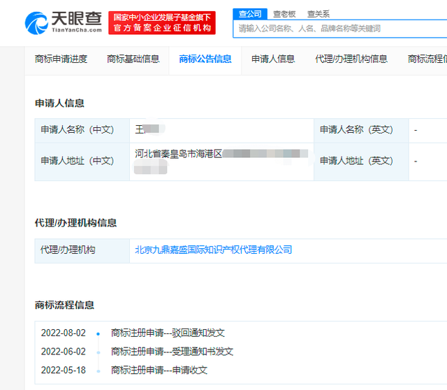Viewport: 447px width, 390px height.
Task: Open the 代理/办理机构信息 tab
Action: click(x=351, y=59)
